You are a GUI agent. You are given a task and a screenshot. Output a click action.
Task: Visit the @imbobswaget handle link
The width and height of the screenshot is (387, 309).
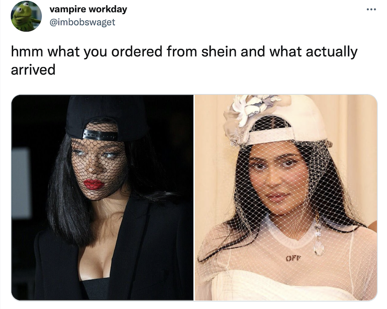(82, 22)
